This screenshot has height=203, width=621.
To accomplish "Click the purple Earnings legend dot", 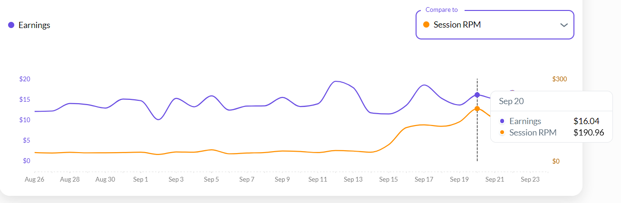I will pyautogui.click(x=11, y=25).
